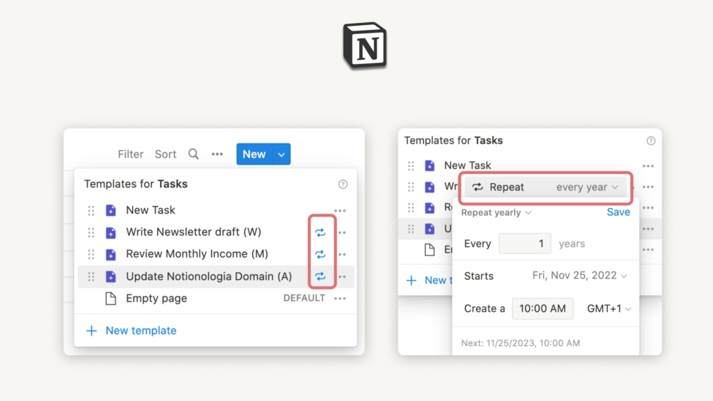Viewport: 713px width, 401px height.
Task: Open three-dot menu for right New Task row
Action: click(x=648, y=166)
